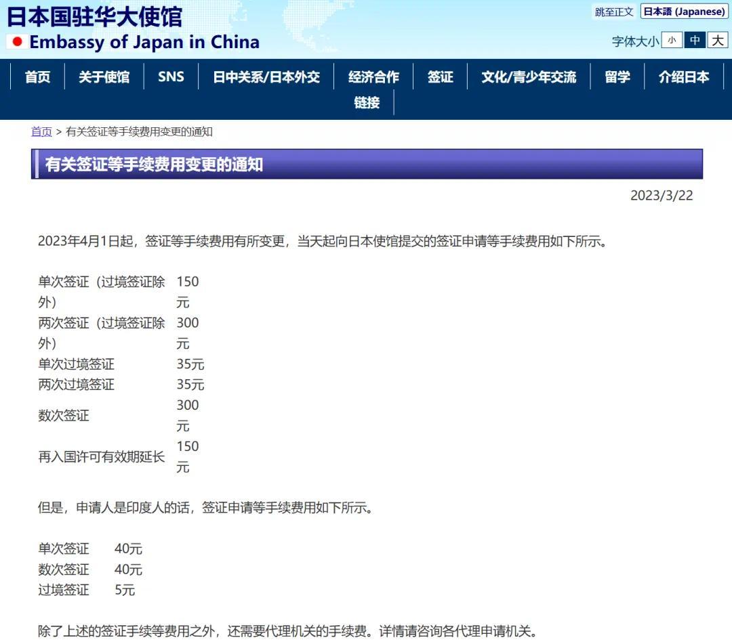Click the Japan flag icon in header
The image size is (732, 644).
tap(17, 42)
